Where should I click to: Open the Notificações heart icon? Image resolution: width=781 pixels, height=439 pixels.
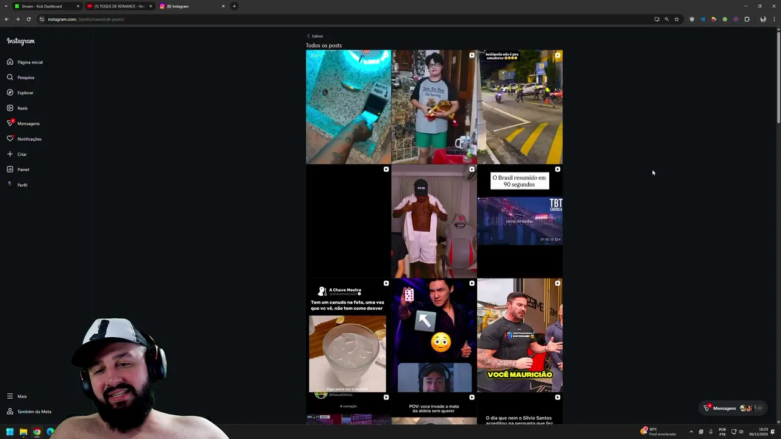10,138
